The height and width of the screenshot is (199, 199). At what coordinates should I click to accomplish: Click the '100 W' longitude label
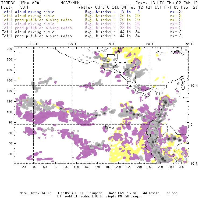[x=72, y=44]
